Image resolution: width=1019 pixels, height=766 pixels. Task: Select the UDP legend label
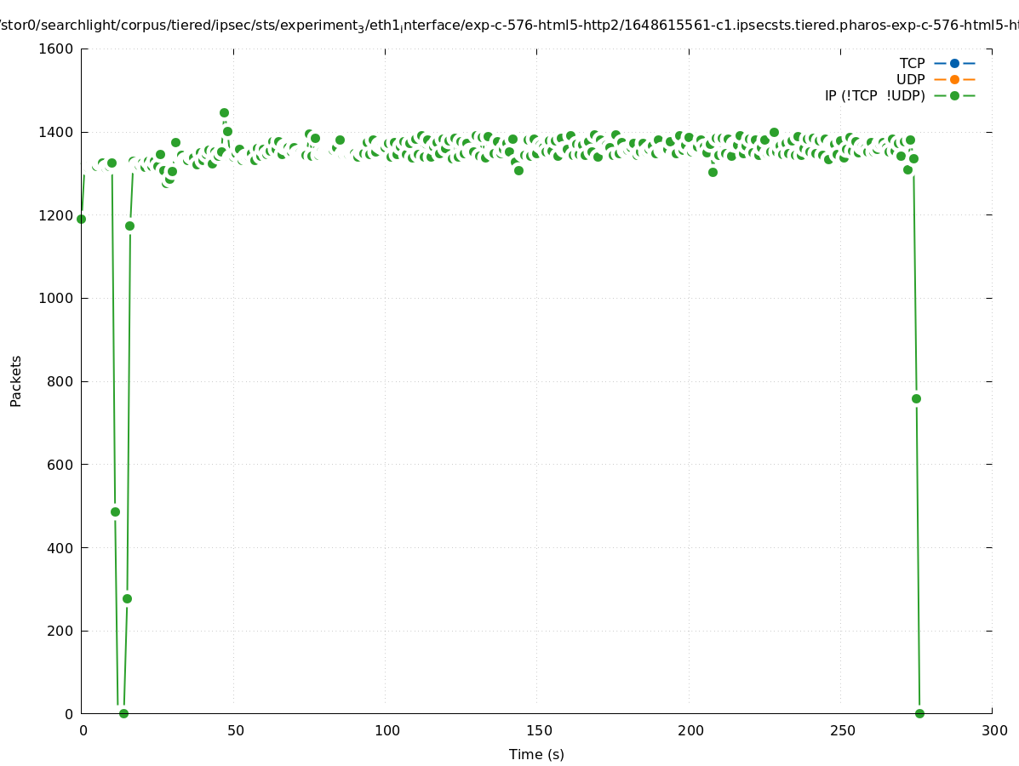[x=910, y=79]
